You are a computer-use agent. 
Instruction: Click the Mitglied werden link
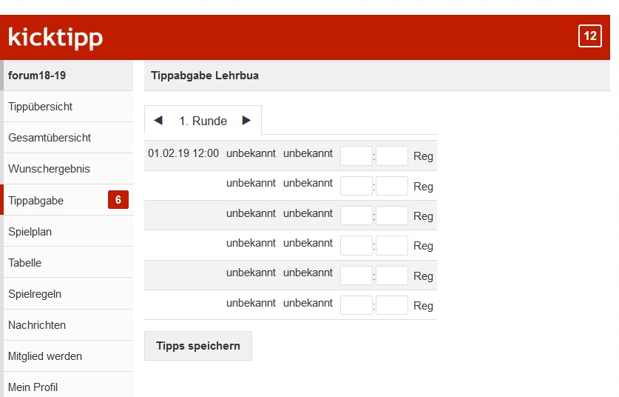[45, 356]
